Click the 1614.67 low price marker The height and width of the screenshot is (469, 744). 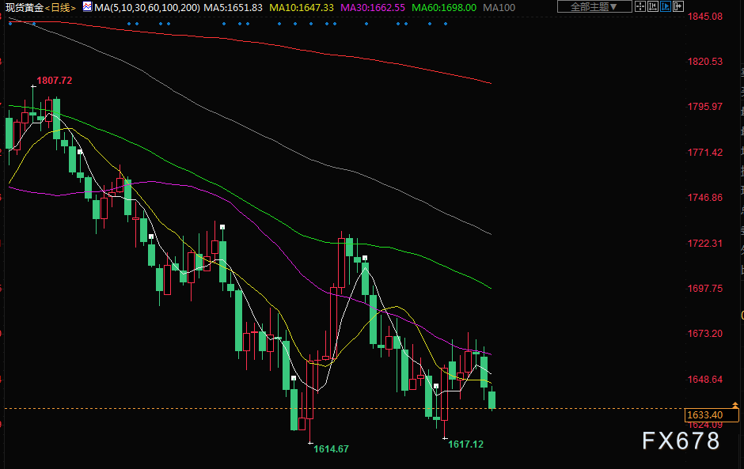331,448
